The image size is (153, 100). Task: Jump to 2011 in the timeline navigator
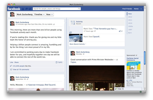pyautogui.click(x=130, y=20)
